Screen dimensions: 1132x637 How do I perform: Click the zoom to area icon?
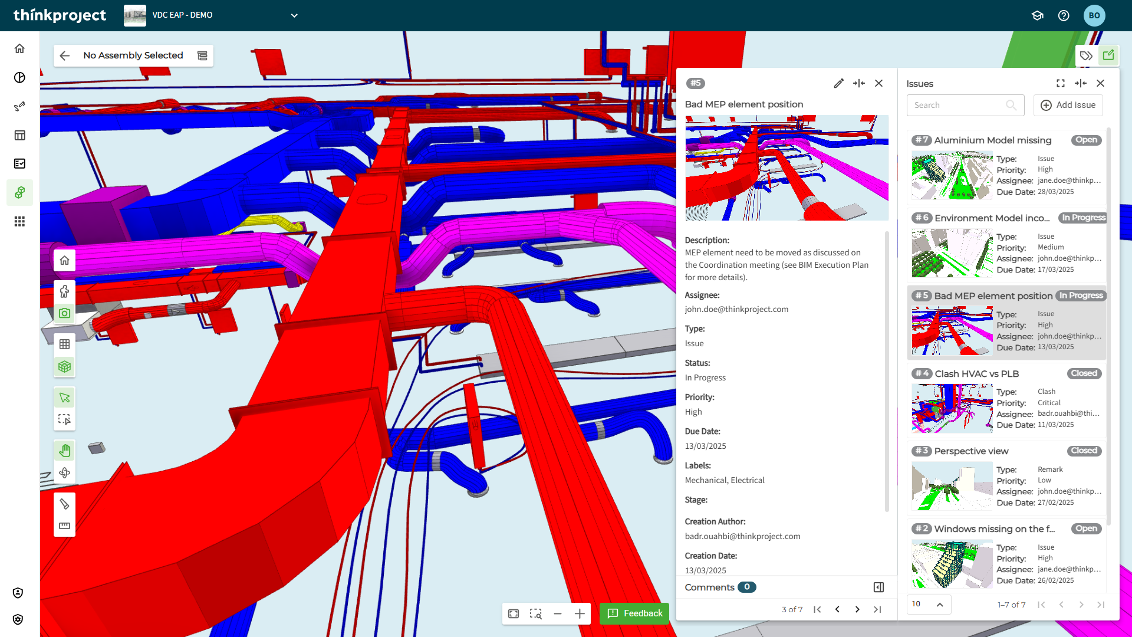tap(535, 613)
